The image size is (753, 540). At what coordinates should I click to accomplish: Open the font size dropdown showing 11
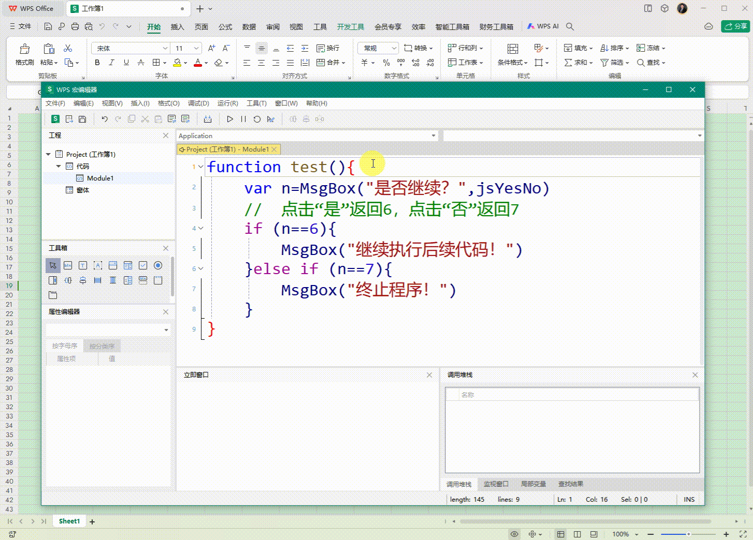[196, 48]
